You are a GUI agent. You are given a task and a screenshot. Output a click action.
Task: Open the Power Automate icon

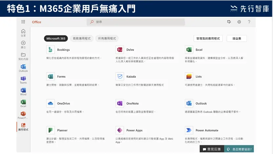pyautogui.click(x=189, y=130)
